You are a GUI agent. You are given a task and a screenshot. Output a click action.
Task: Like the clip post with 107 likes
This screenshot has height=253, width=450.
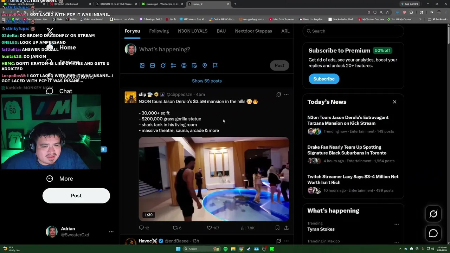213,228
